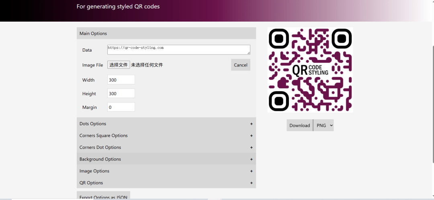Open Corners Dot Options via plus icon

pyautogui.click(x=252, y=148)
